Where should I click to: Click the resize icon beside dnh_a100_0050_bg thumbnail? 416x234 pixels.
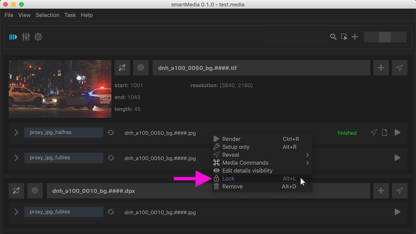click(122, 68)
